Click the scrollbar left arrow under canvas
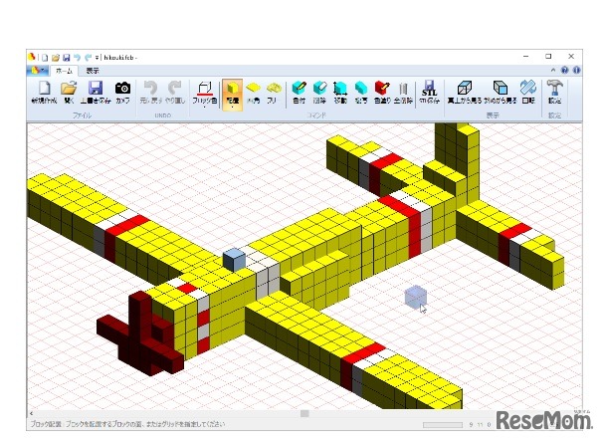 pyautogui.click(x=31, y=413)
